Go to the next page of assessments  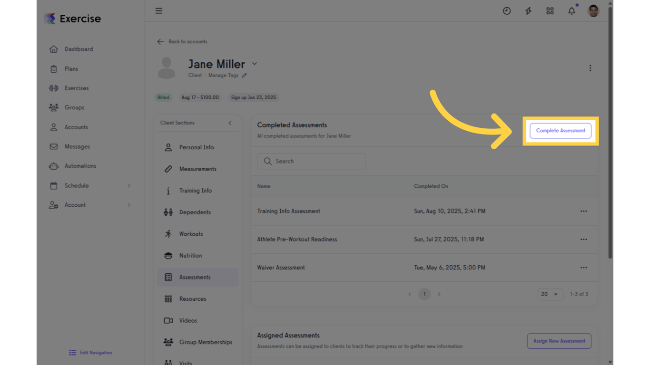(439, 294)
